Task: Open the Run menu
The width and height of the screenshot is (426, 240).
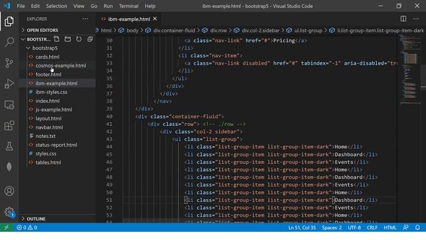Action: [108, 6]
